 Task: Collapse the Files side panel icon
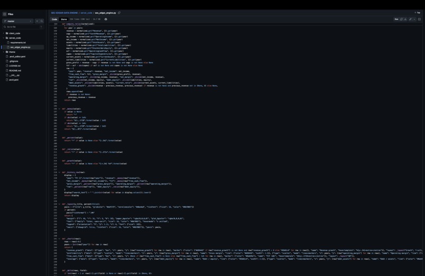point(4,14)
